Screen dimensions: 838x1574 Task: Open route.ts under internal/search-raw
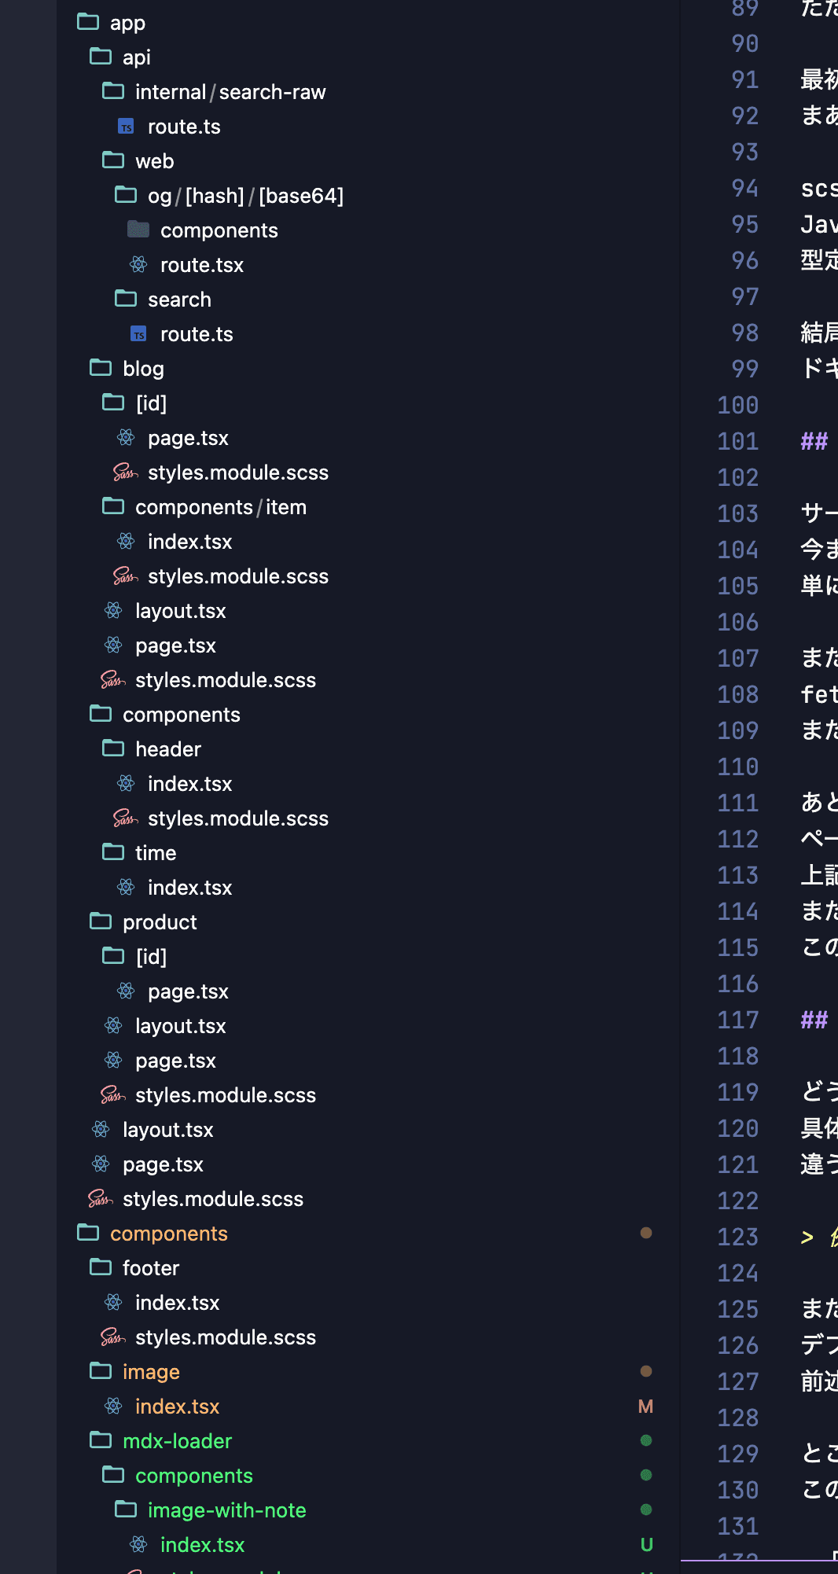tap(184, 127)
